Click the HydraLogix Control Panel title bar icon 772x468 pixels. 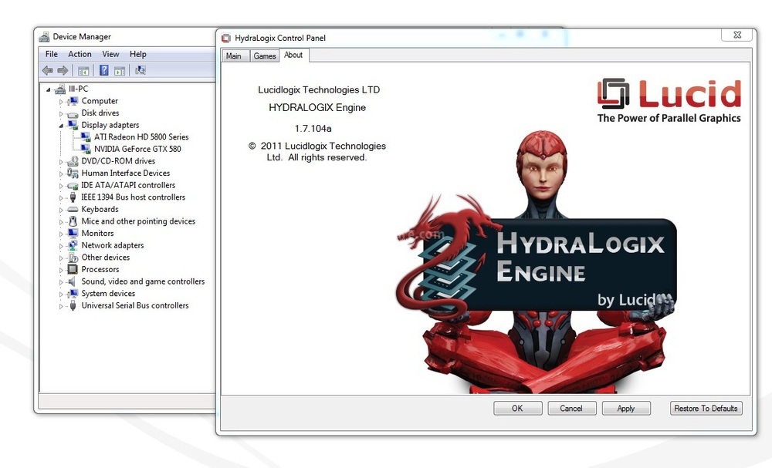[x=226, y=38]
